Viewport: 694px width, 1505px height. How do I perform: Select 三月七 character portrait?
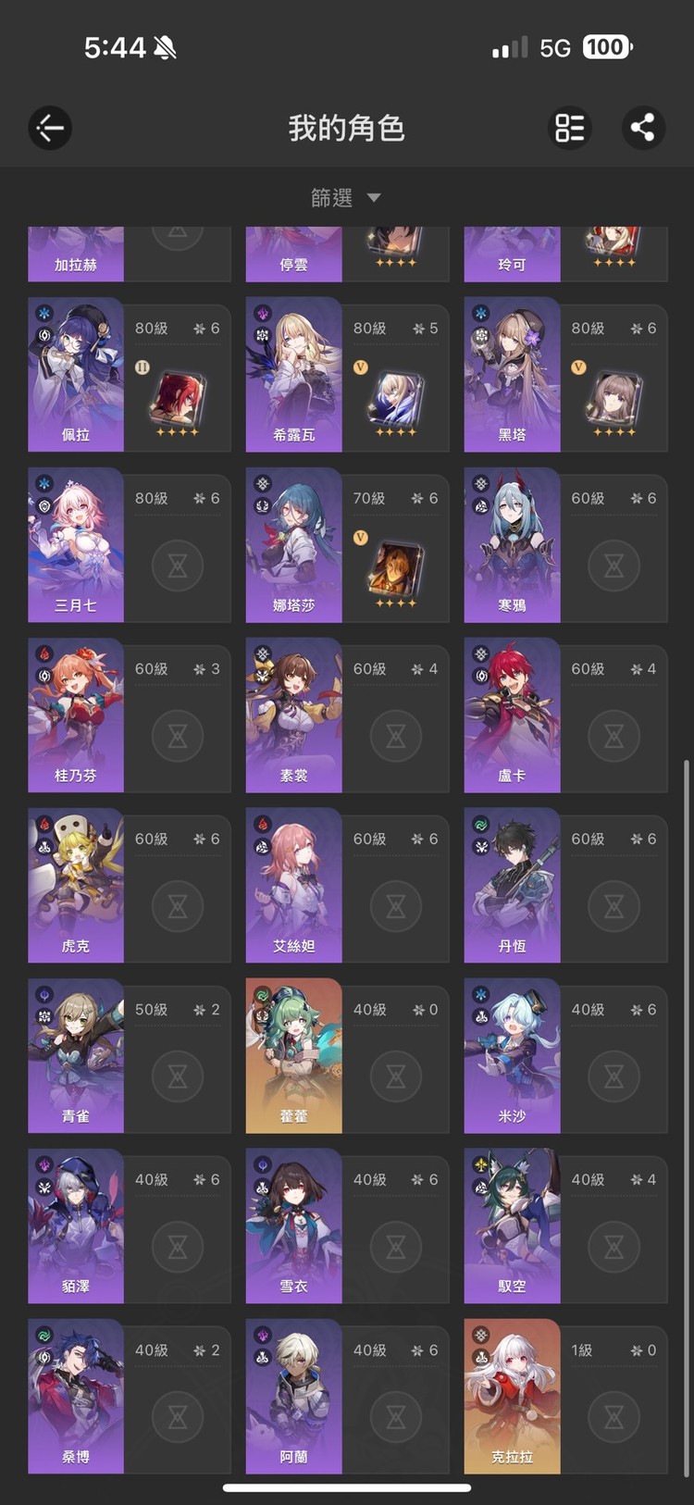(x=76, y=544)
